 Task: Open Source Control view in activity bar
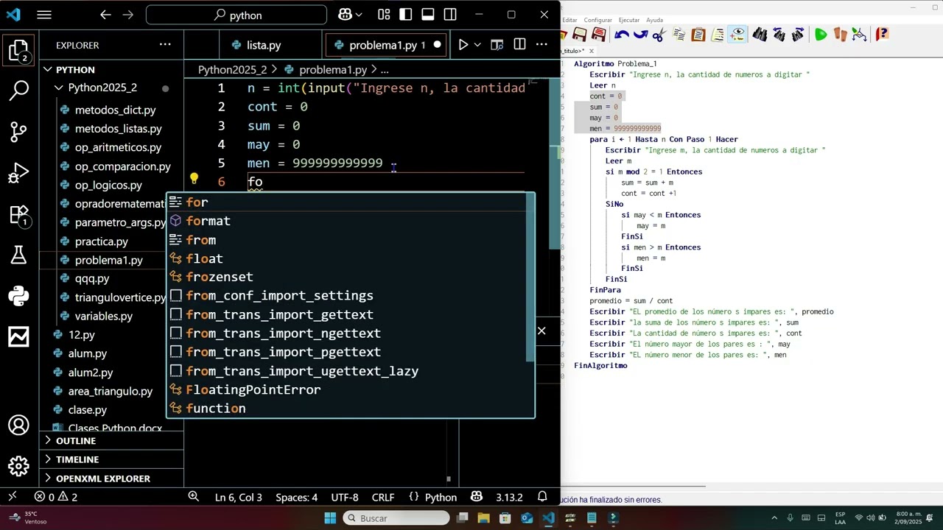[x=18, y=132]
